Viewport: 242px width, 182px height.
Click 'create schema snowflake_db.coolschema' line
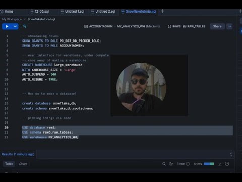pos(57,108)
